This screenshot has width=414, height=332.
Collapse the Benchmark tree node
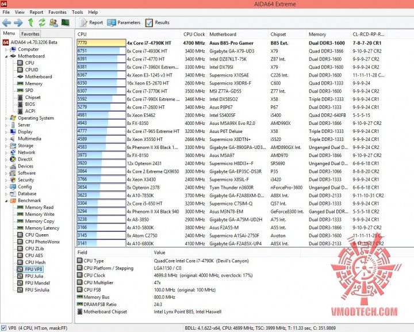coord(6,201)
